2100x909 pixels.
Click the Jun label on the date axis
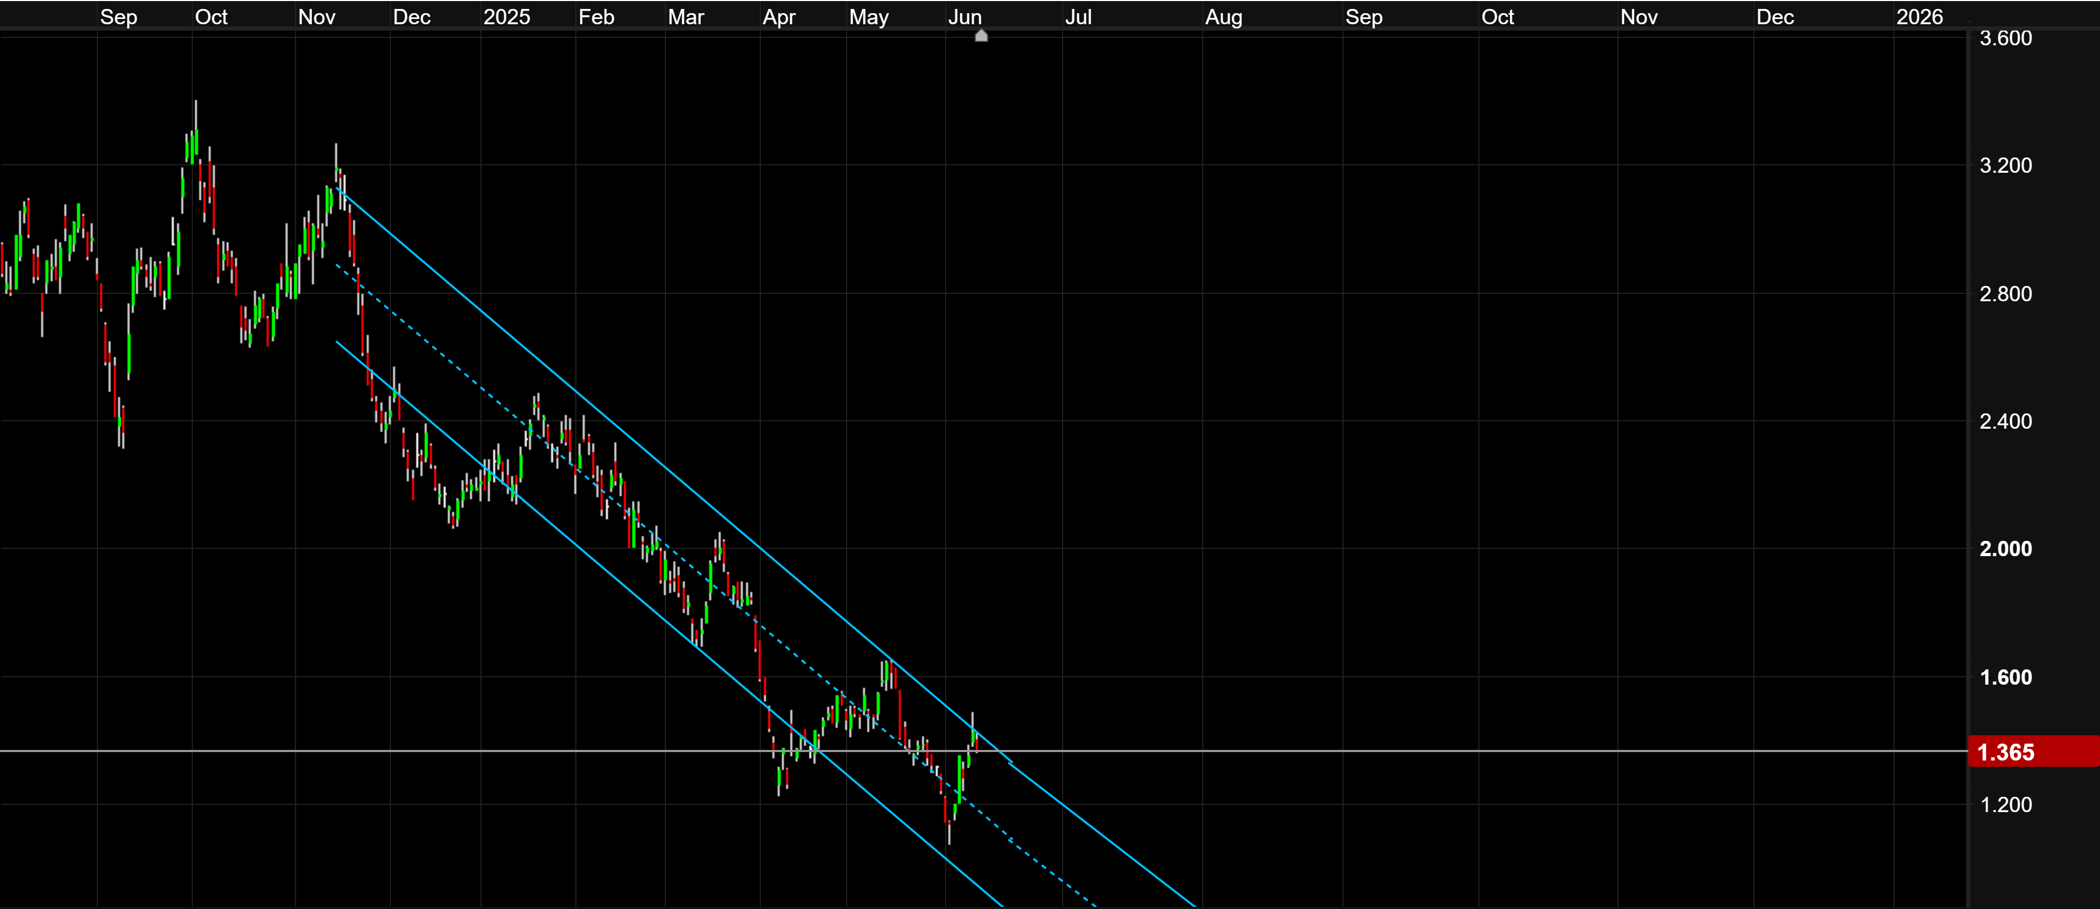click(965, 17)
